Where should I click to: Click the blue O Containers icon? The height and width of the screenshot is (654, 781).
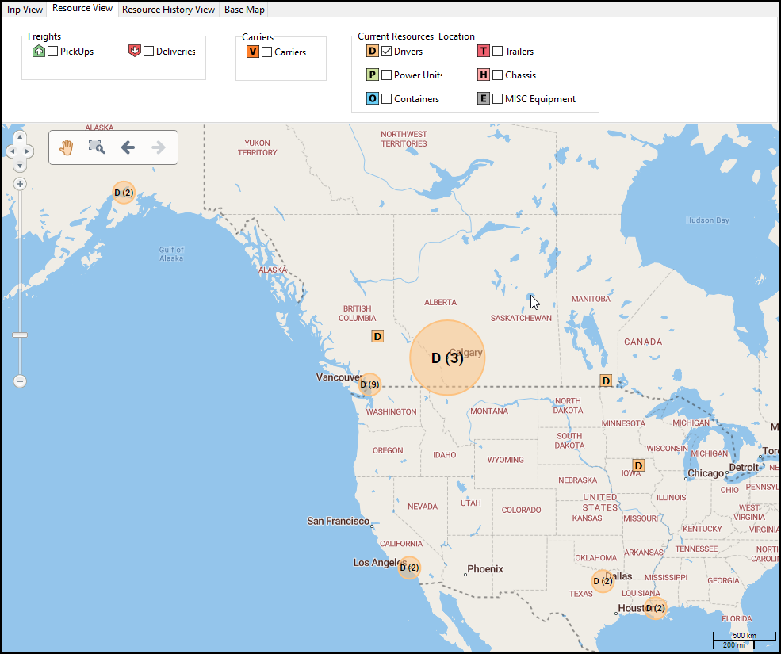coord(373,98)
